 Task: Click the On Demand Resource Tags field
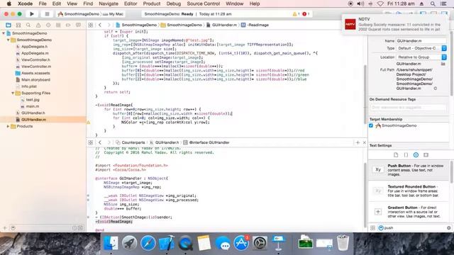pos(408,108)
